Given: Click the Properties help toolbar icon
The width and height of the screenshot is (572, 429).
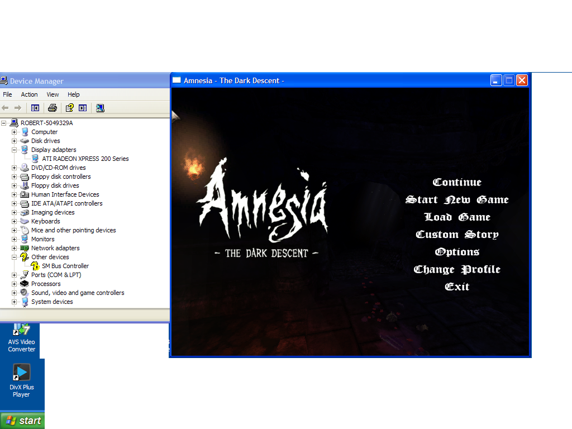Looking at the screenshot, I should point(69,108).
